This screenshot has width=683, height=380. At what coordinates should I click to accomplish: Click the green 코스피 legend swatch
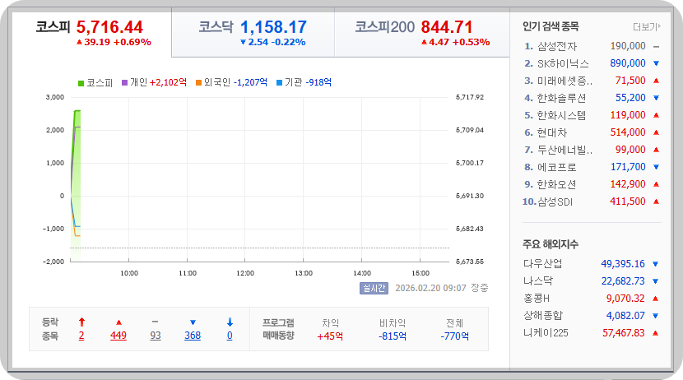81,83
